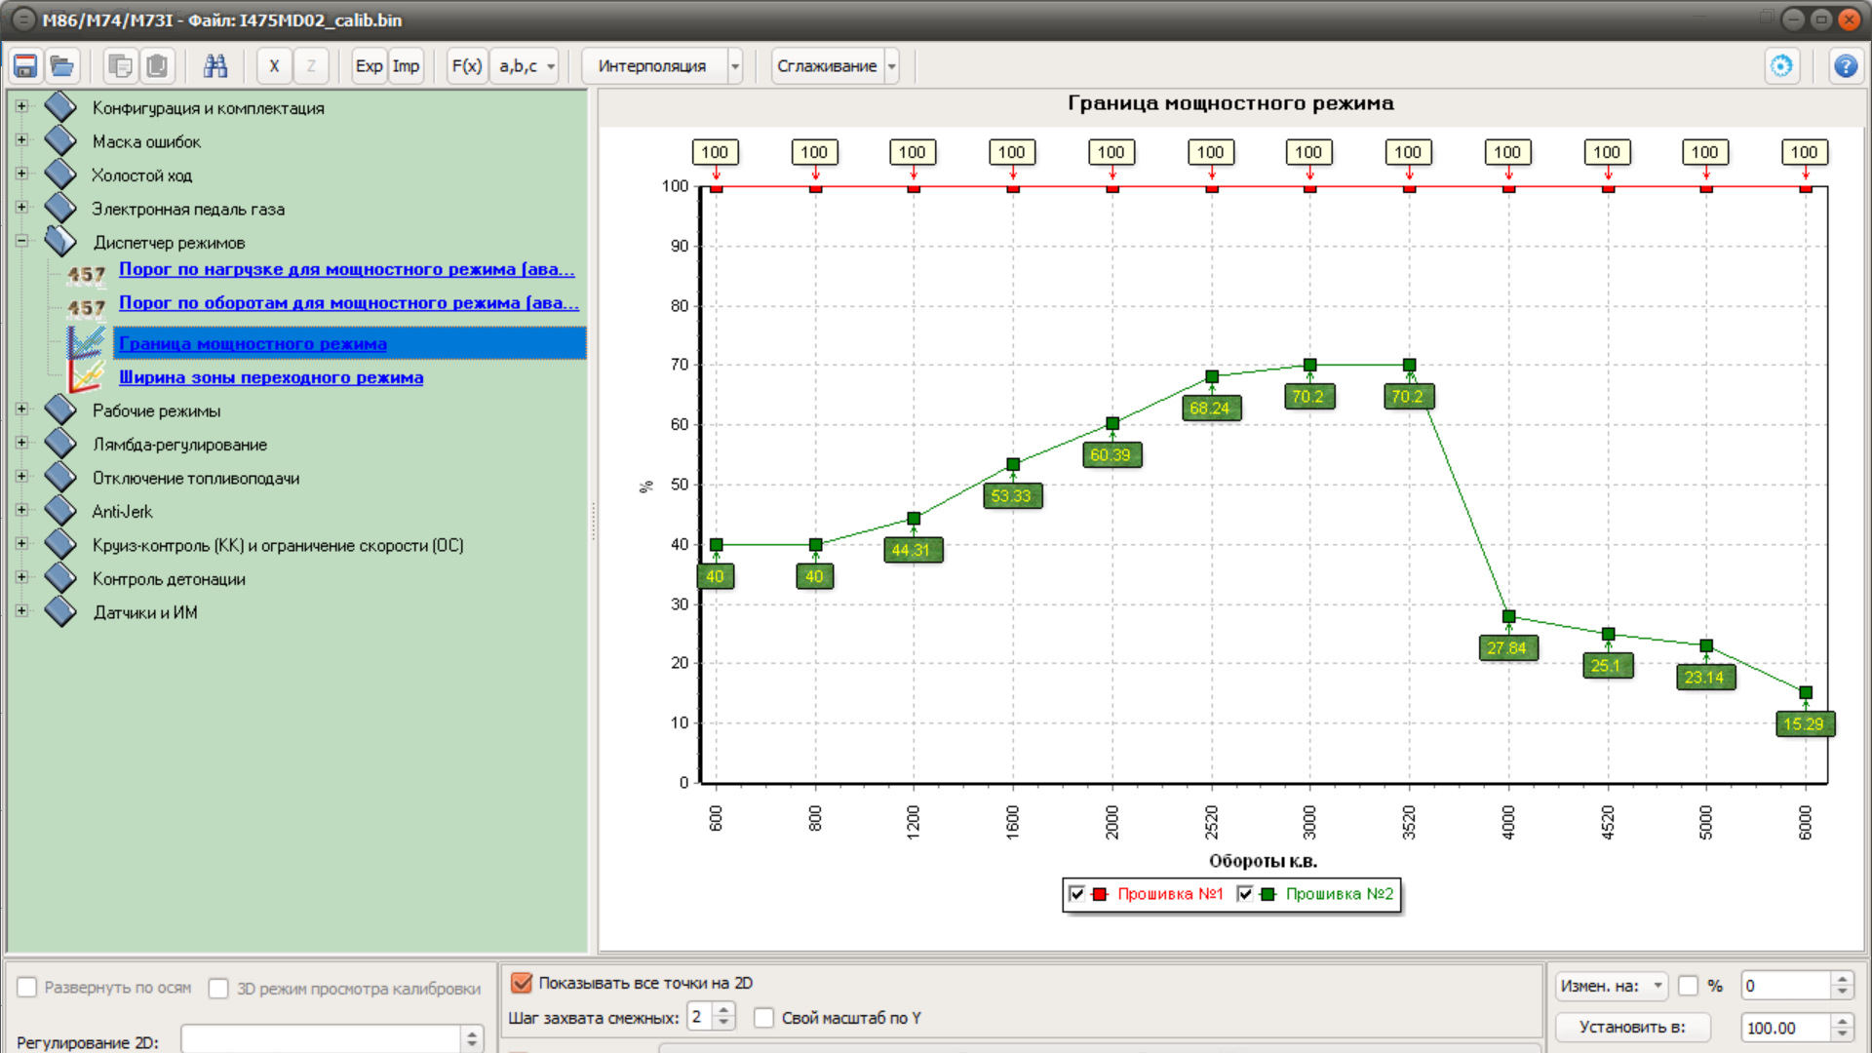Click the change value field showing 0
The height and width of the screenshot is (1053, 1872).
(x=1786, y=986)
